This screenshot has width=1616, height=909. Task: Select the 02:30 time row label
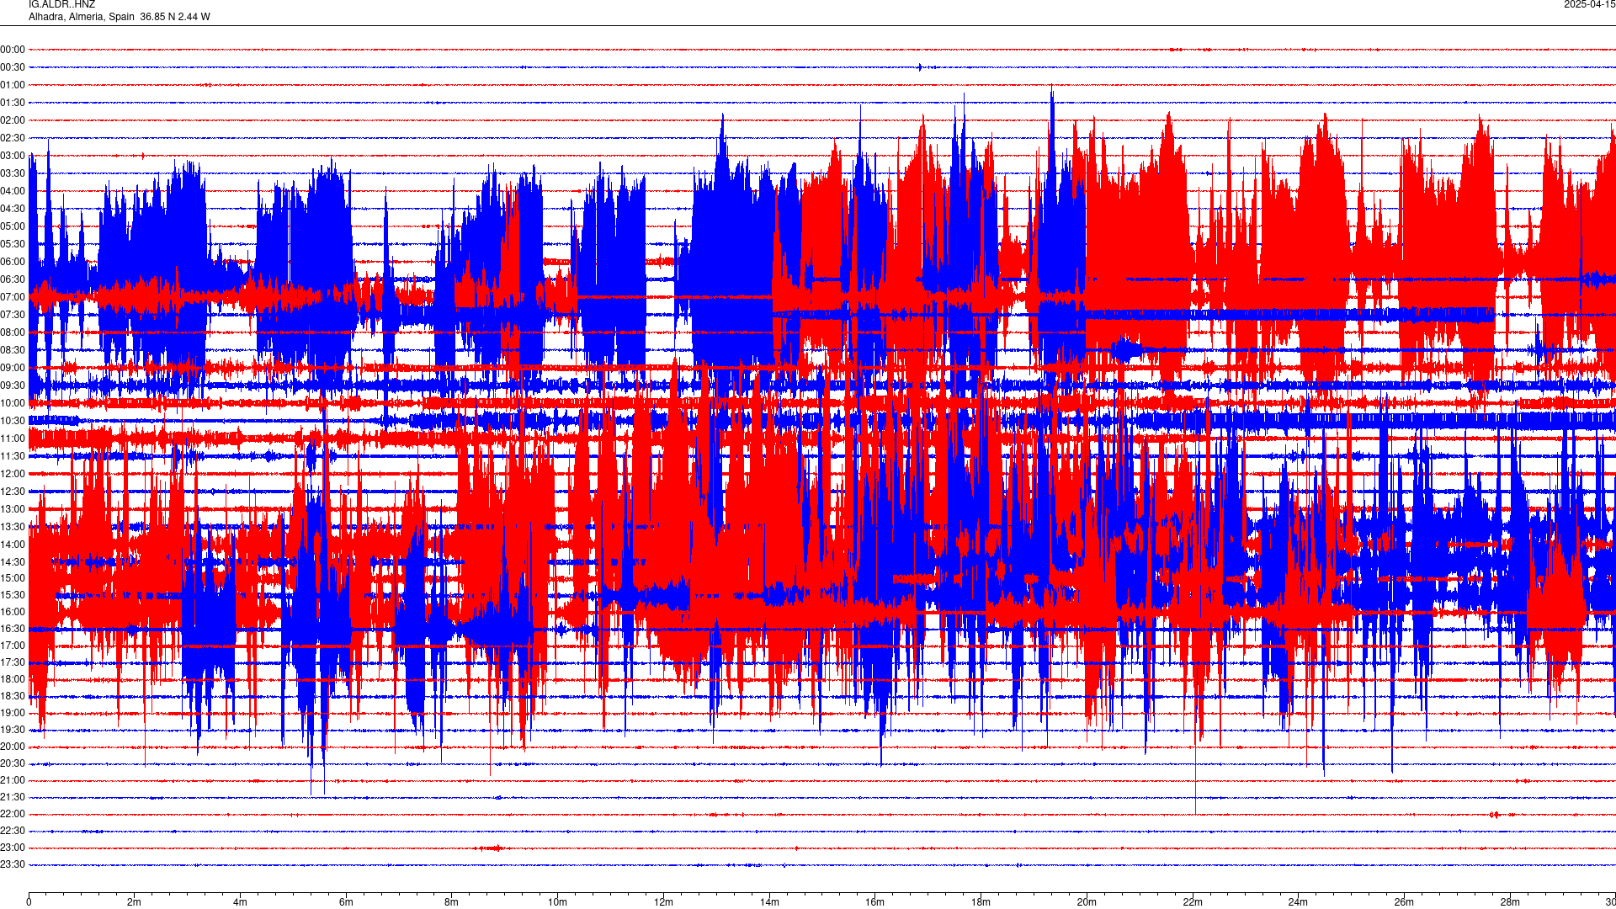tap(13, 138)
